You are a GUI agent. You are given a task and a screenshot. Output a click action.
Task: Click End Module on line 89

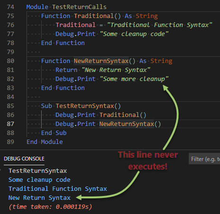[x=44, y=142]
